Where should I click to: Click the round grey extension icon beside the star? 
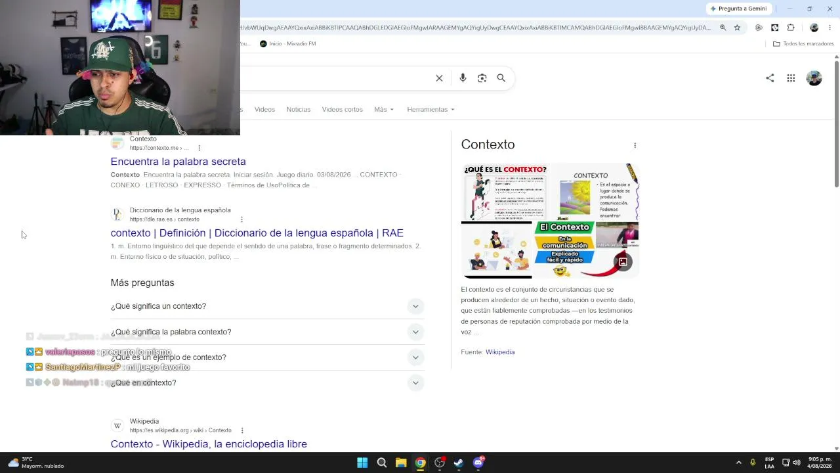point(759,28)
